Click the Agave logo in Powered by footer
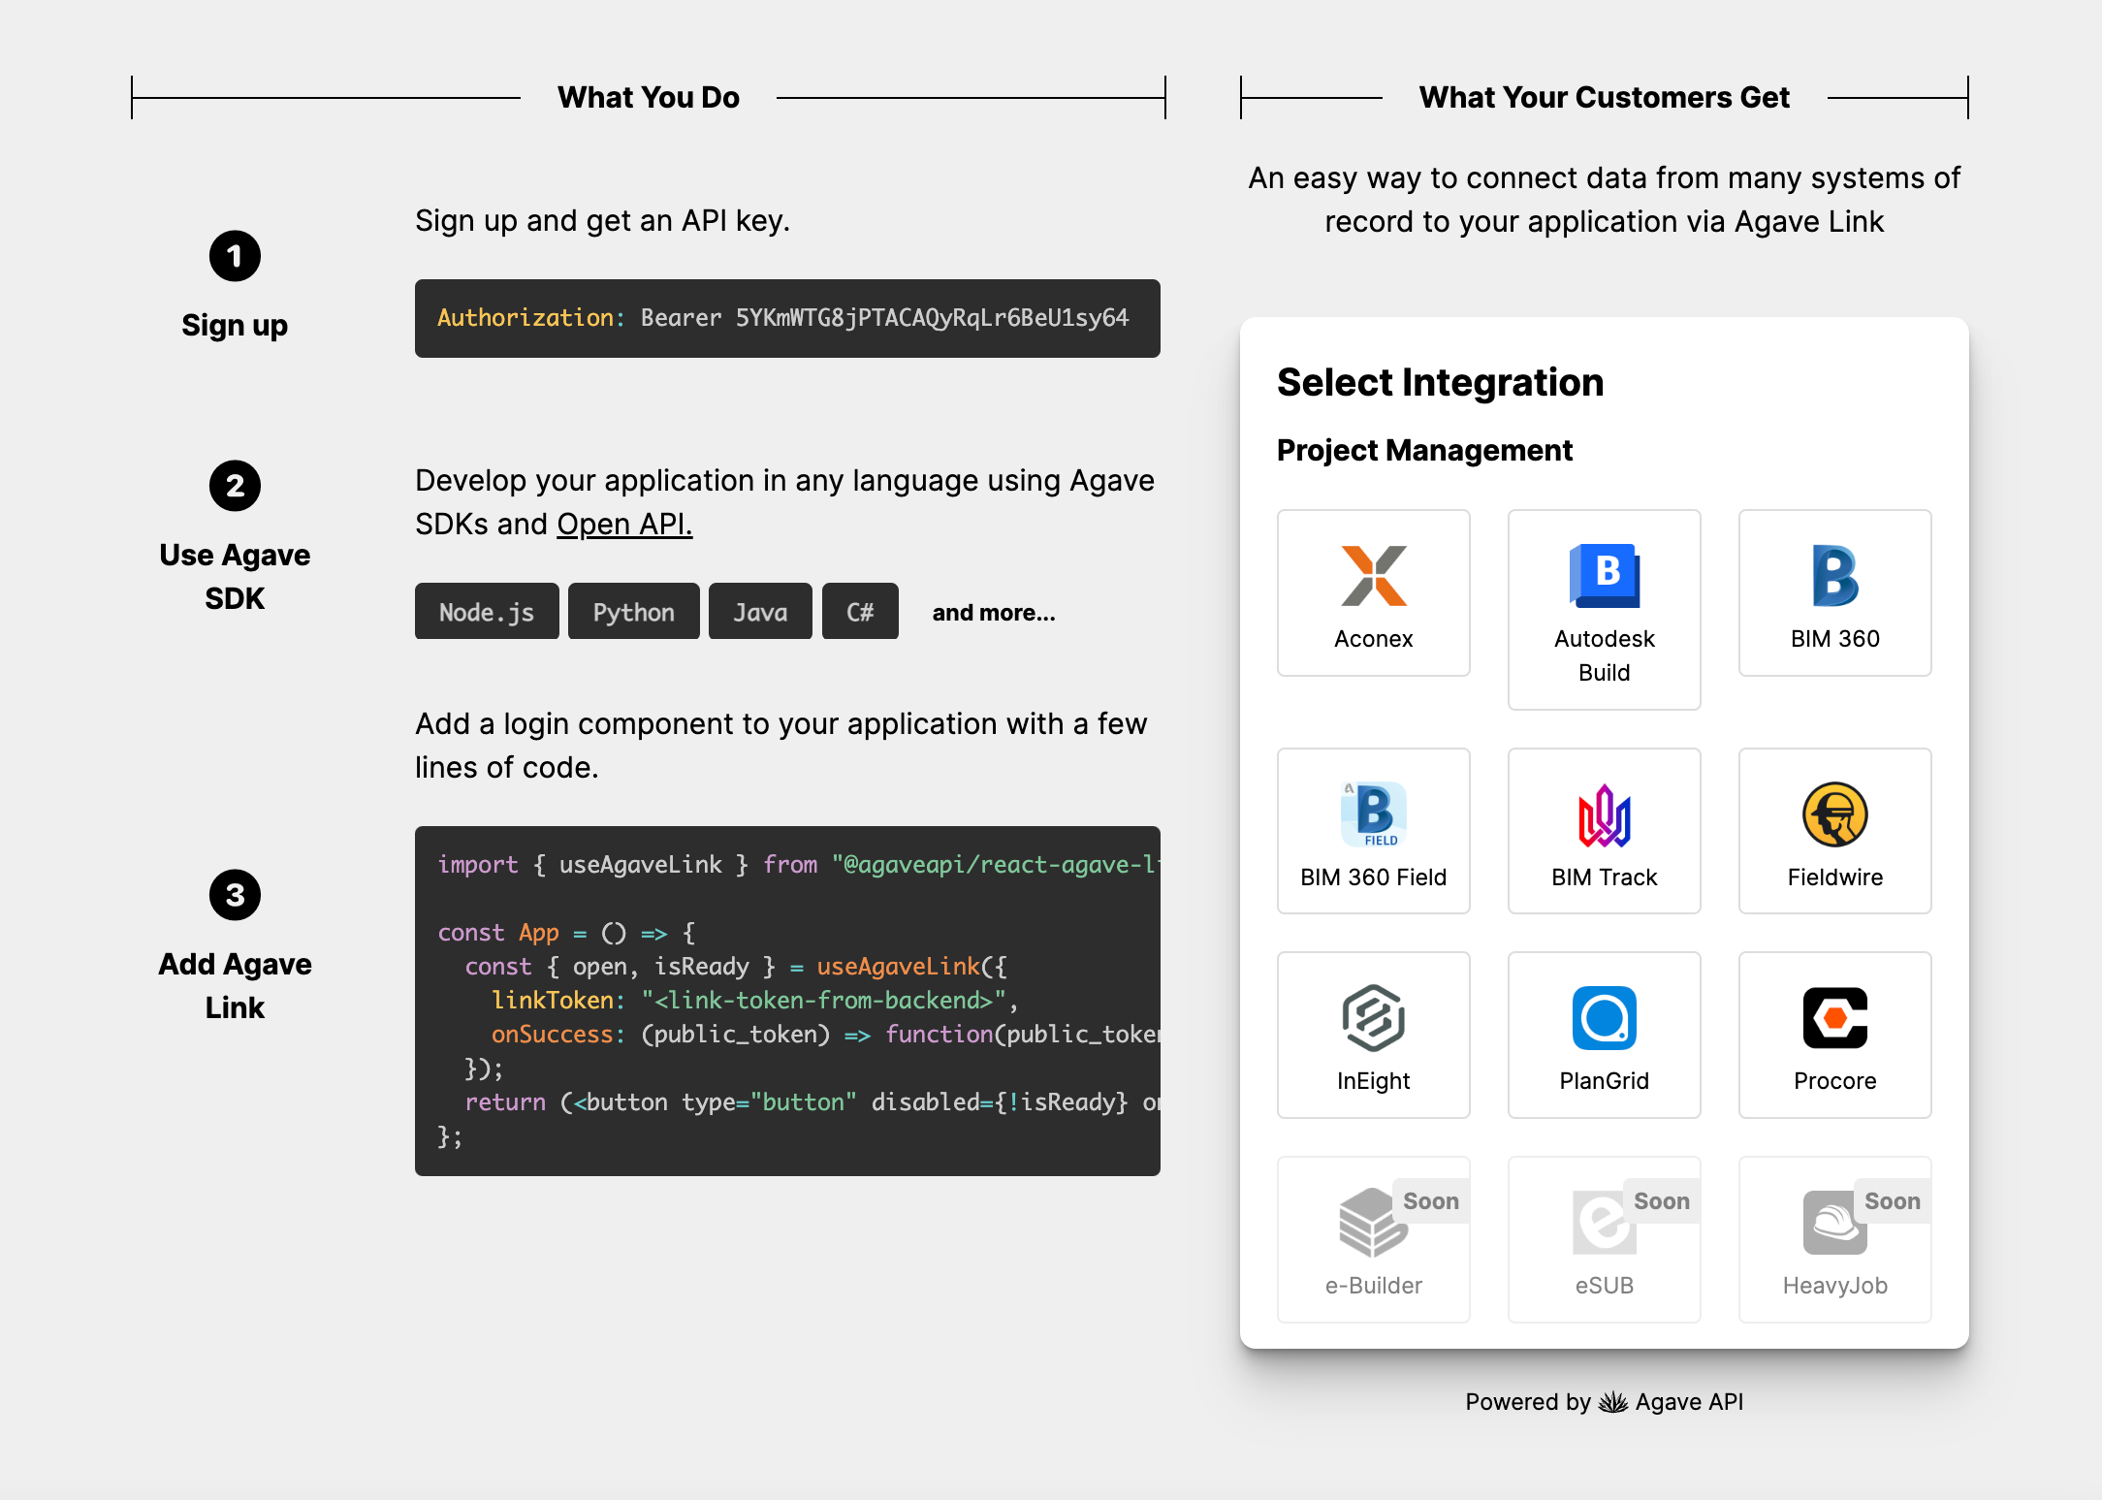The height and width of the screenshot is (1500, 2102). pyautogui.click(x=1612, y=1402)
